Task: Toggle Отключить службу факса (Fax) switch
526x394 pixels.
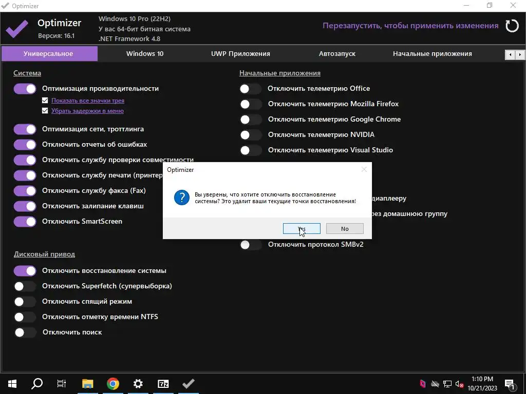Action: click(25, 191)
